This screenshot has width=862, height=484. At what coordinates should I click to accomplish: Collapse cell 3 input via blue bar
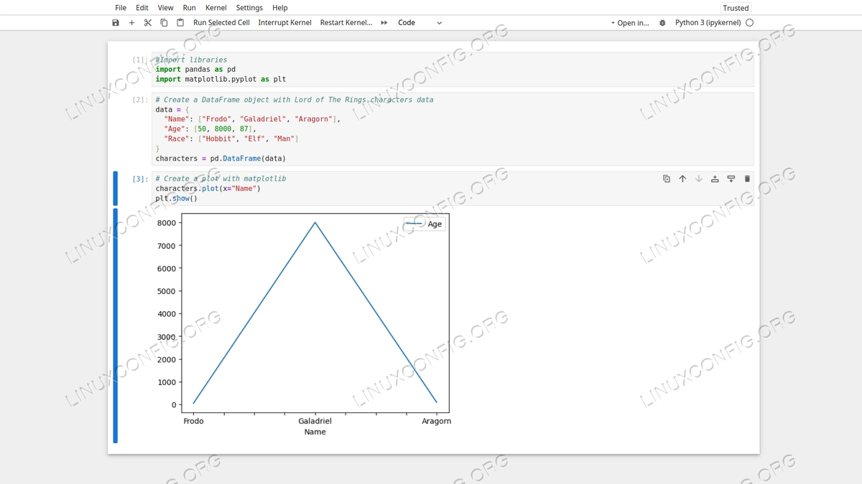[115, 189]
